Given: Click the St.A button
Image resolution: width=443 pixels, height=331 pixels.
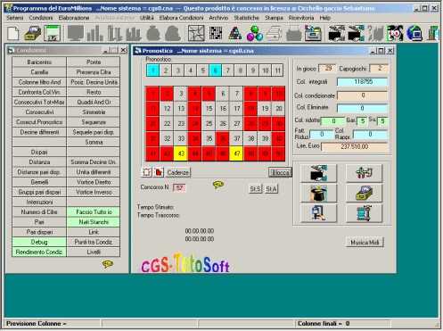Looking at the screenshot, I should tap(271, 189).
